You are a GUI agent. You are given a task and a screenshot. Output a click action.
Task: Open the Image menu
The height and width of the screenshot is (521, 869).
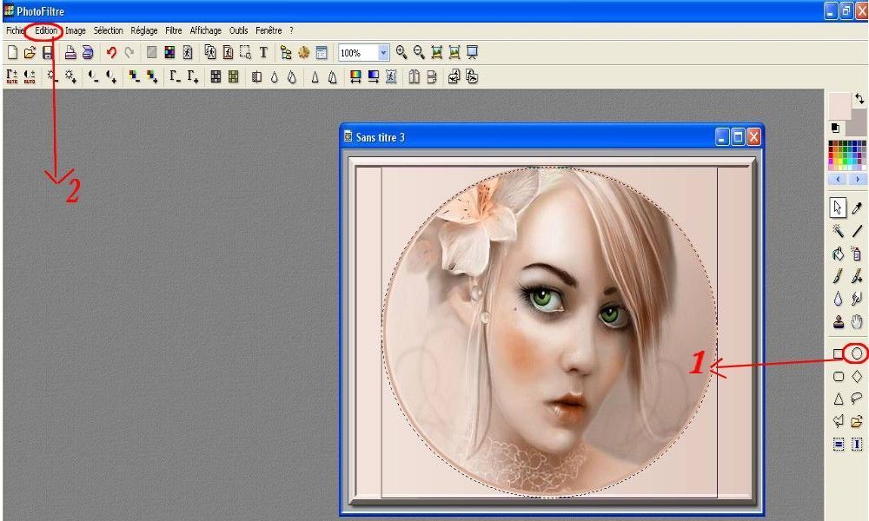coord(76,30)
